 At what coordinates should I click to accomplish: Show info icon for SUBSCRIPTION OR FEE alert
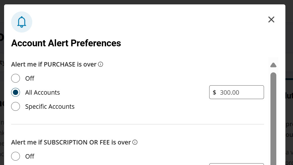(x=135, y=142)
